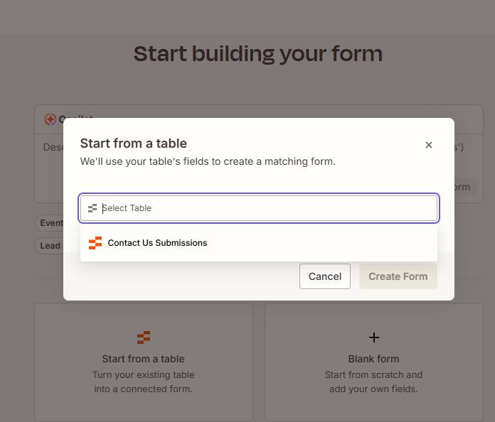Image resolution: width=495 pixels, height=422 pixels.
Task: Focus the Select Table search field
Action: (259, 208)
